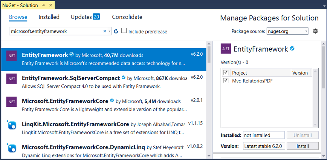
Task: Uncheck the Mvc_RelatoriosPDF project checkbox
Action: (226, 81)
